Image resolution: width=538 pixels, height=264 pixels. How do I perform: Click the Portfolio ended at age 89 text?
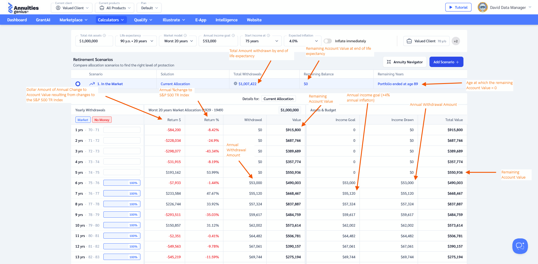pyautogui.click(x=398, y=84)
